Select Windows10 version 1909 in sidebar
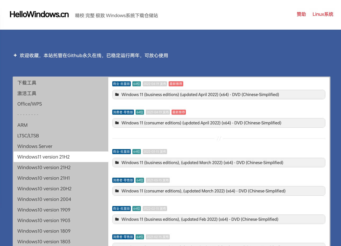The image size is (341, 246). (x=61, y=210)
